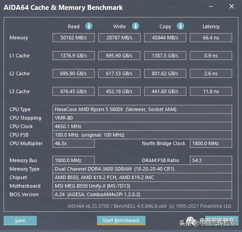Select L1 Cache Write 695.90 GB/s
Viewport: 242px width, 232px height.
[x=119, y=56]
